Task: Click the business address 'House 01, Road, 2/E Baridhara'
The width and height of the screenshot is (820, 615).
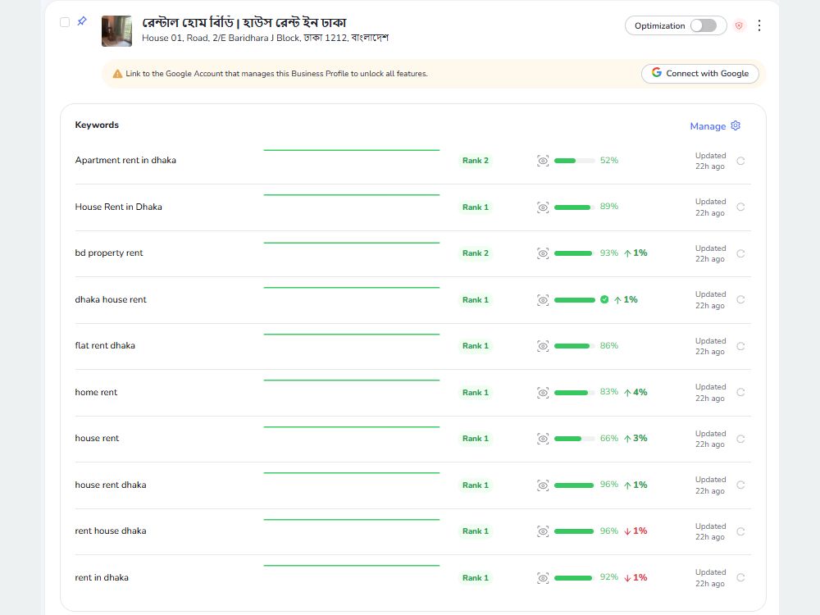Action: pyautogui.click(x=265, y=39)
